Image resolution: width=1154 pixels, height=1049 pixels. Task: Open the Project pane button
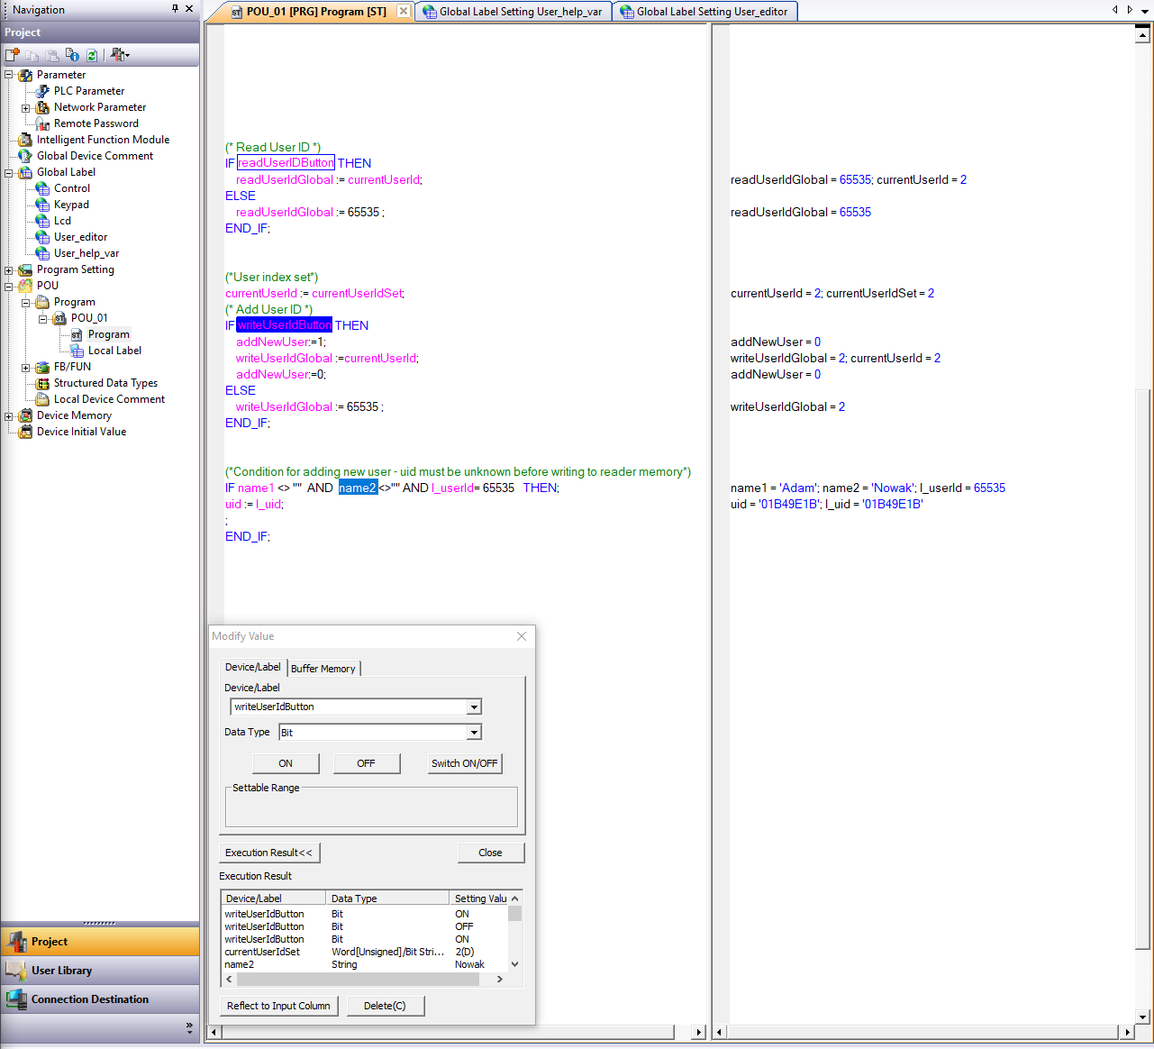click(x=99, y=942)
